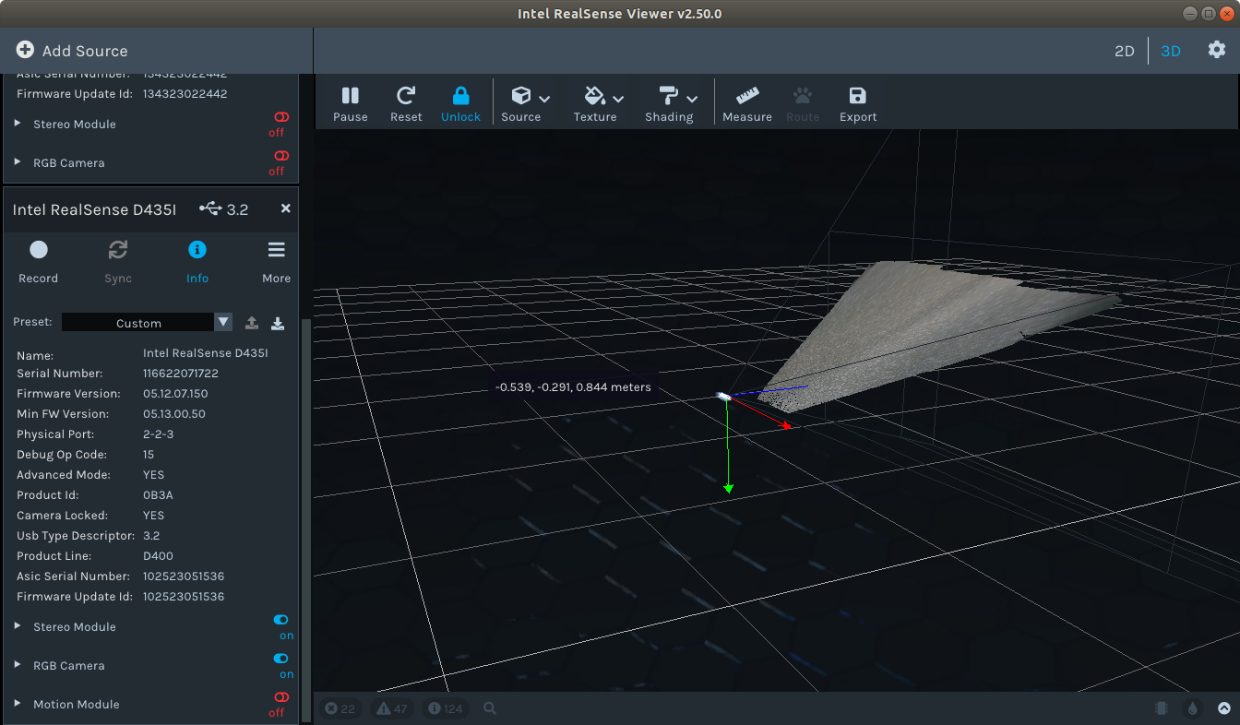Turn on the Motion Module toggle
This screenshot has width=1240, height=725.
click(x=281, y=697)
